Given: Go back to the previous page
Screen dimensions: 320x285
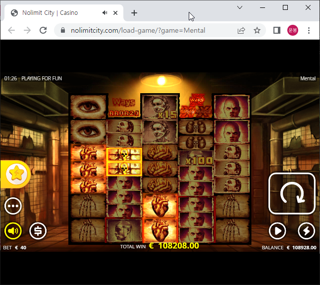Looking at the screenshot, I should click(x=11, y=30).
